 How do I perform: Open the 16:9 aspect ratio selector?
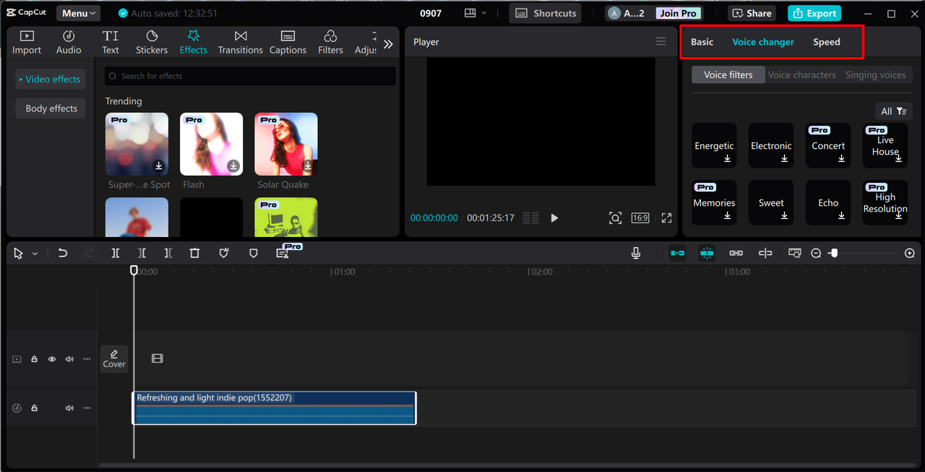pos(640,218)
